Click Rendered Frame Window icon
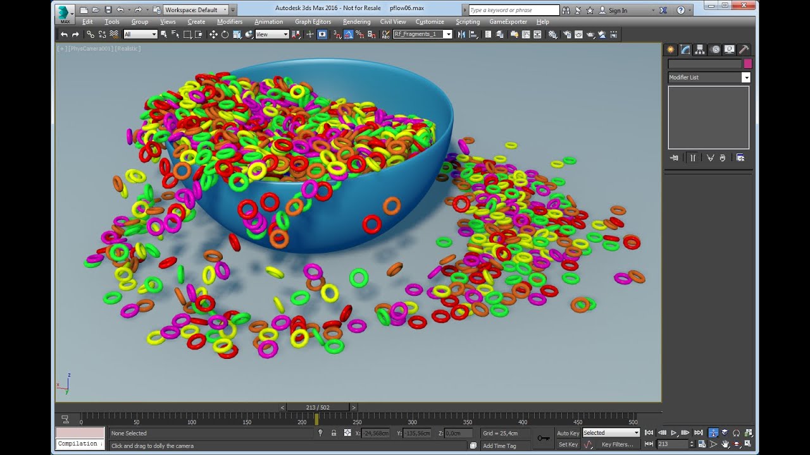Screen dimensions: 810x455 [x=578, y=34]
